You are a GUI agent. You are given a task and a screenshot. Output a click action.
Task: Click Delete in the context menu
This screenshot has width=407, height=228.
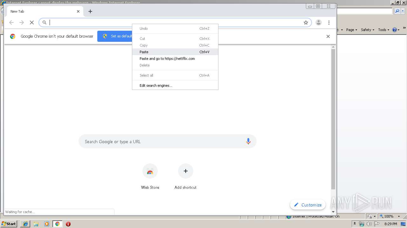tap(175, 65)
